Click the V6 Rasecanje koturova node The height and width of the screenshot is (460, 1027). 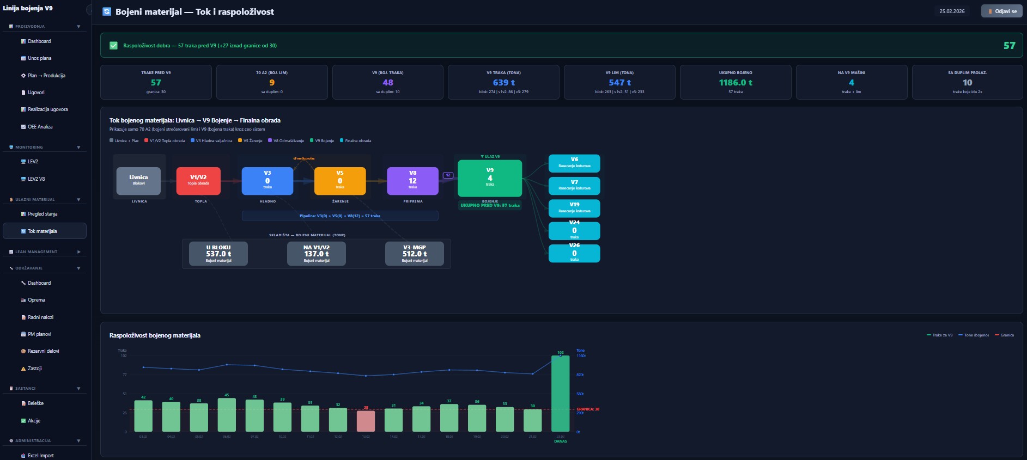pos(574,163)
